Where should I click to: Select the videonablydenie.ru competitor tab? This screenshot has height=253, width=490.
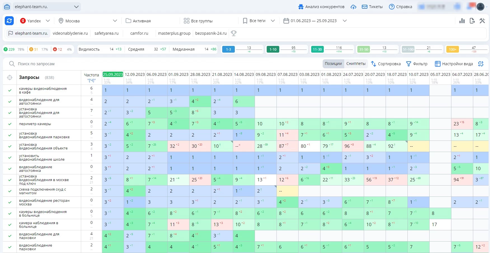click(70, 33)
